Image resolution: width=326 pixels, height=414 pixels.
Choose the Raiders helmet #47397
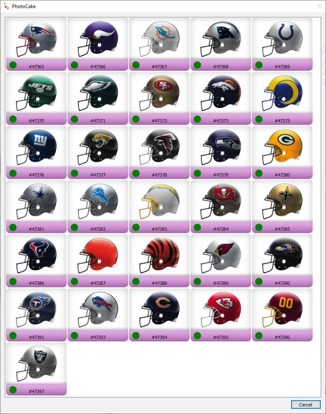[x=36, y=364]
